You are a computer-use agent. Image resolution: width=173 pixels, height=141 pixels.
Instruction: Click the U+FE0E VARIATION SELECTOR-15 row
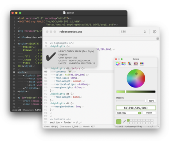point(77,63)
